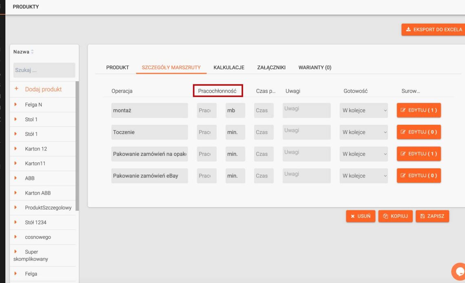Switch to the Kalkulacje tab
465x283 pixels.
[x=229, y=67]
